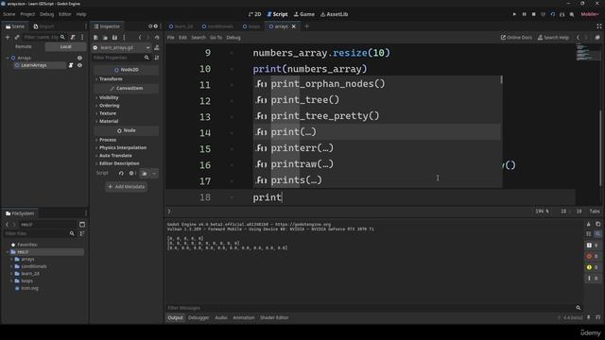Stop the running project
The width and height of the screenshot is (605, 340).
click(x=533, y=14)
